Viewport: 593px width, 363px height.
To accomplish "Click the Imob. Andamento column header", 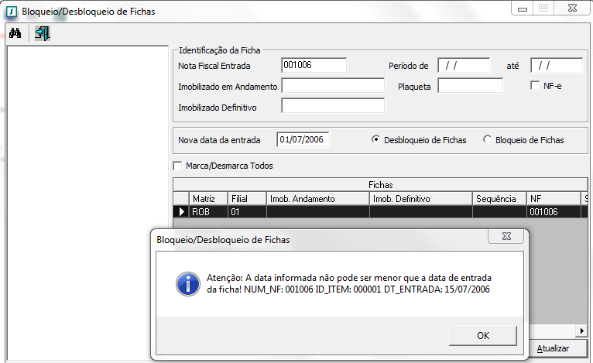I will coord(318,198).
